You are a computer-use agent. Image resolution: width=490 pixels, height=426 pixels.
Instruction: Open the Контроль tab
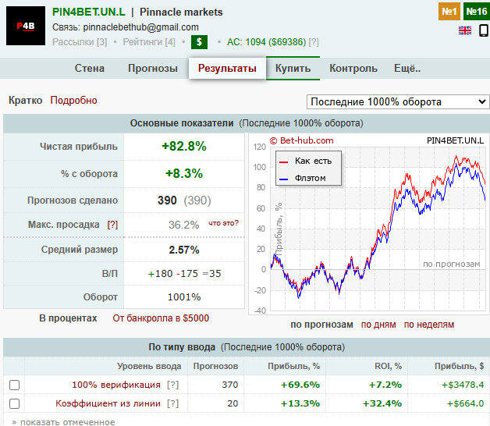pyautogui.click(x=353, y=68)
